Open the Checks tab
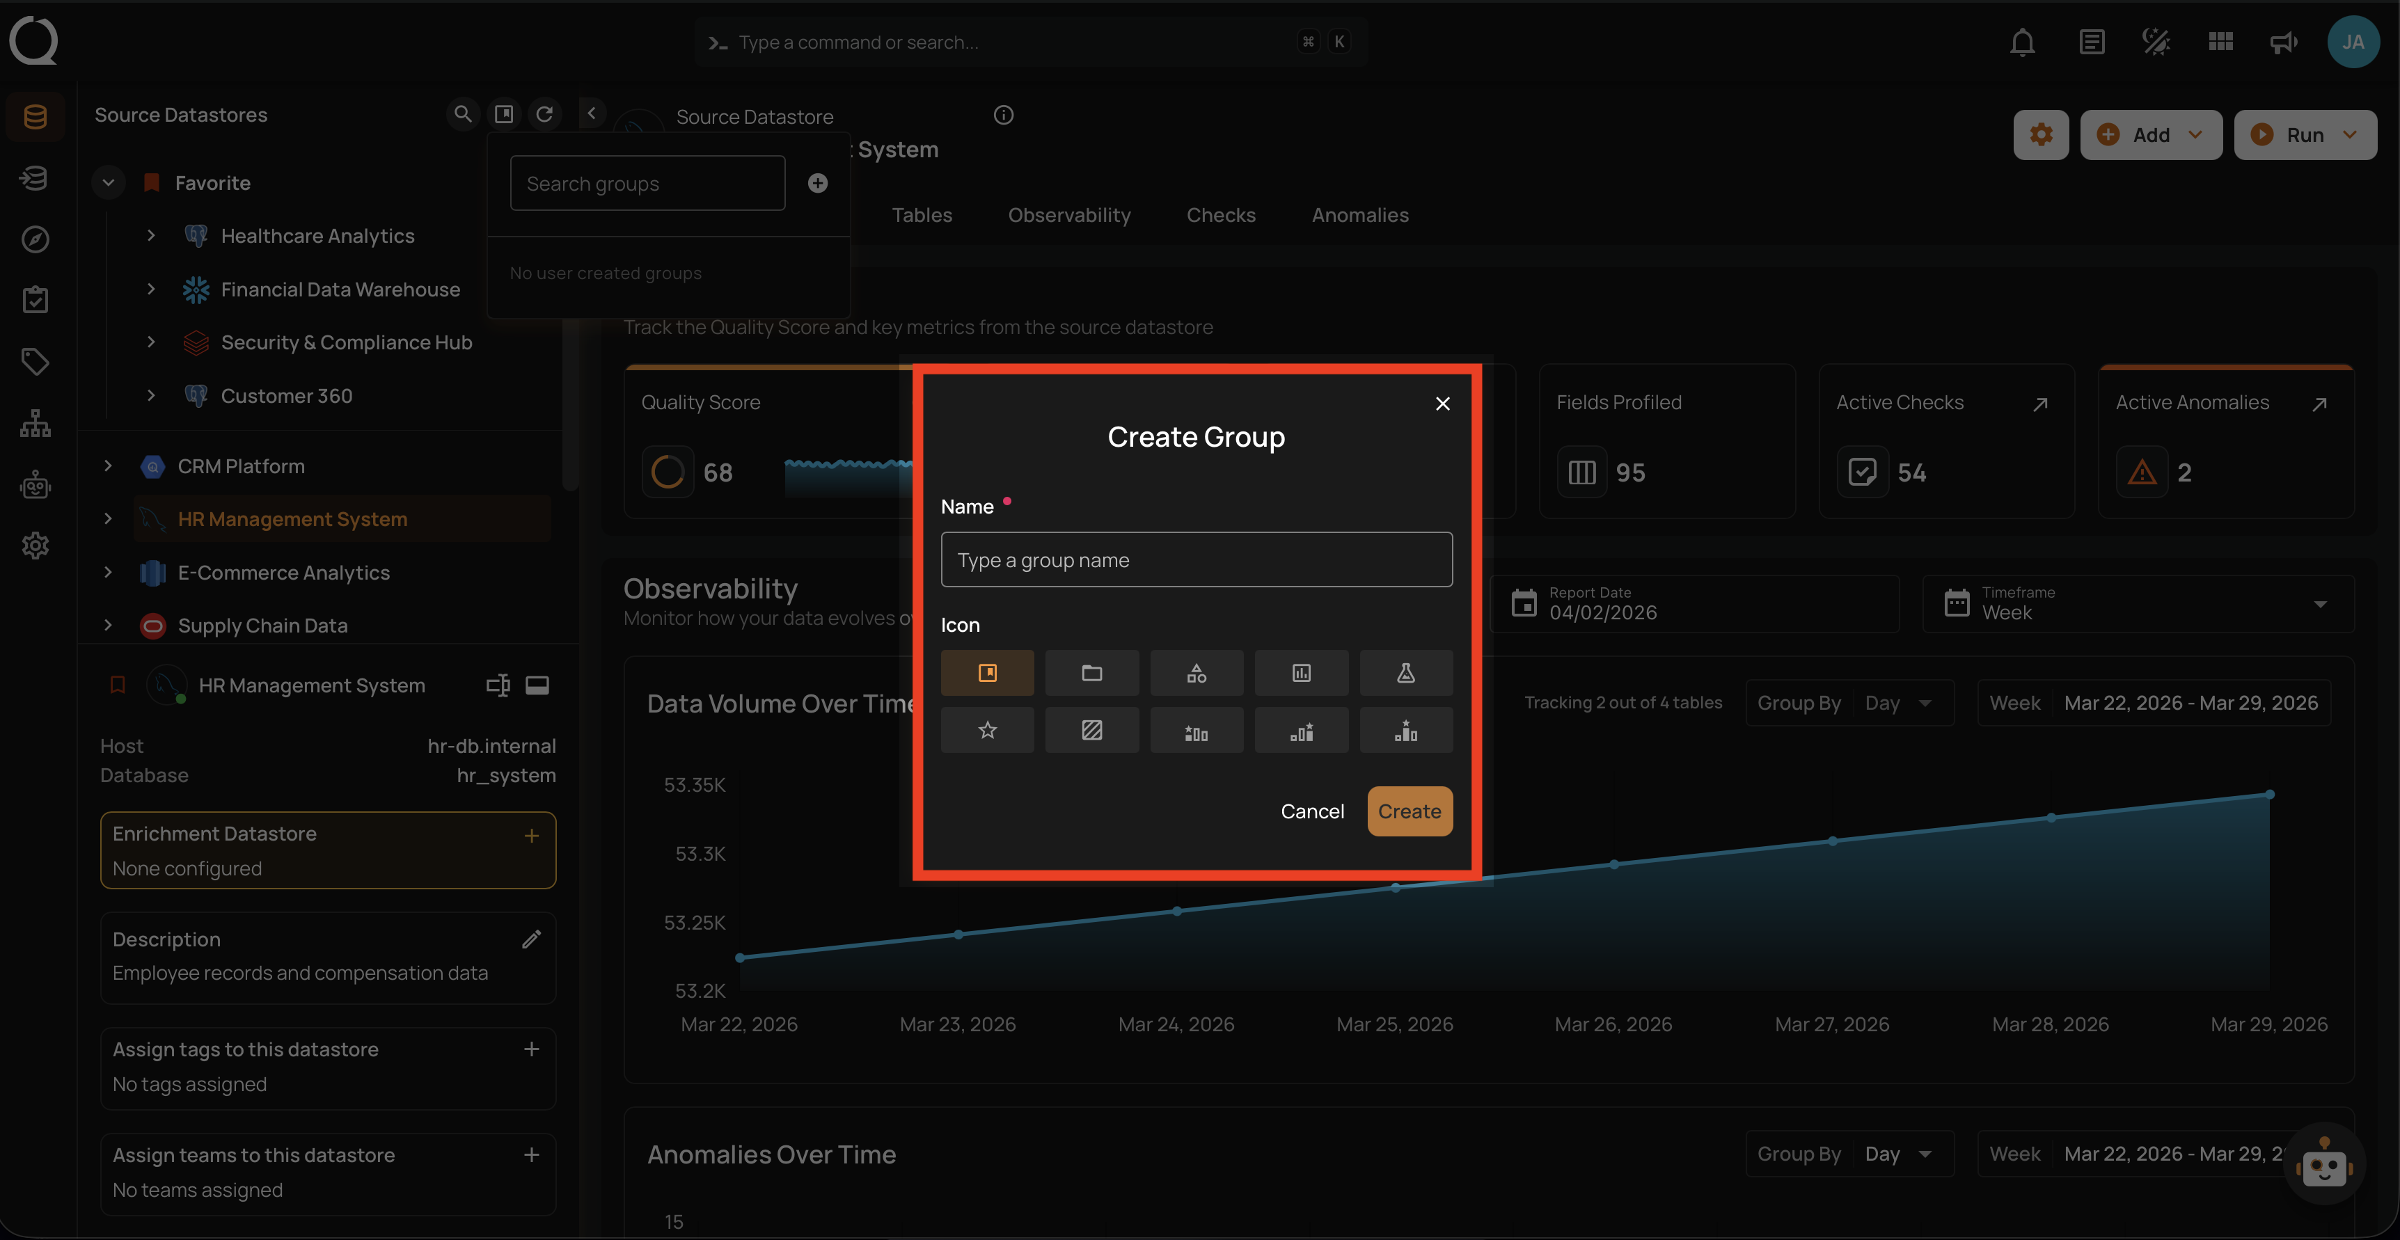Viewport: 2400px width, 1240px height. tap(1220, 215)
